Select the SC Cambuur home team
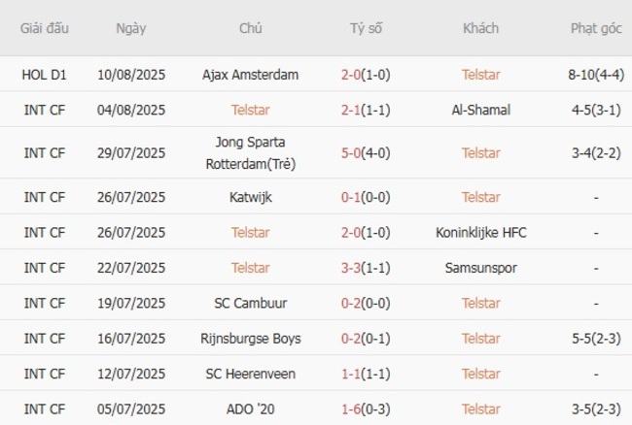Viewport: 632px width, 425px height. [251, 303]
